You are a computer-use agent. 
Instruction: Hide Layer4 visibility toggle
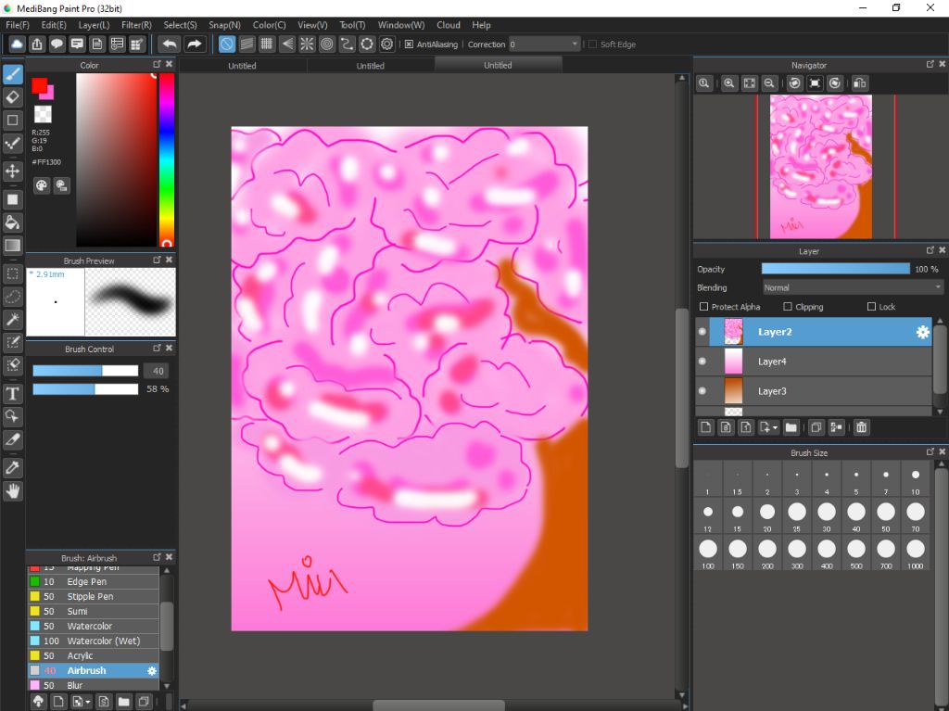(702, 362)
